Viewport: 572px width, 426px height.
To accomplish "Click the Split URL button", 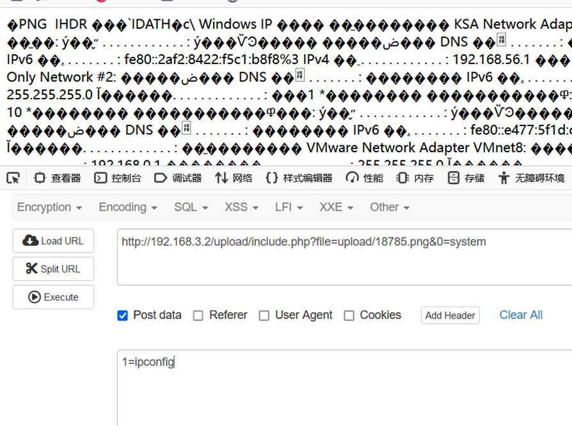I will coord(53,269).
